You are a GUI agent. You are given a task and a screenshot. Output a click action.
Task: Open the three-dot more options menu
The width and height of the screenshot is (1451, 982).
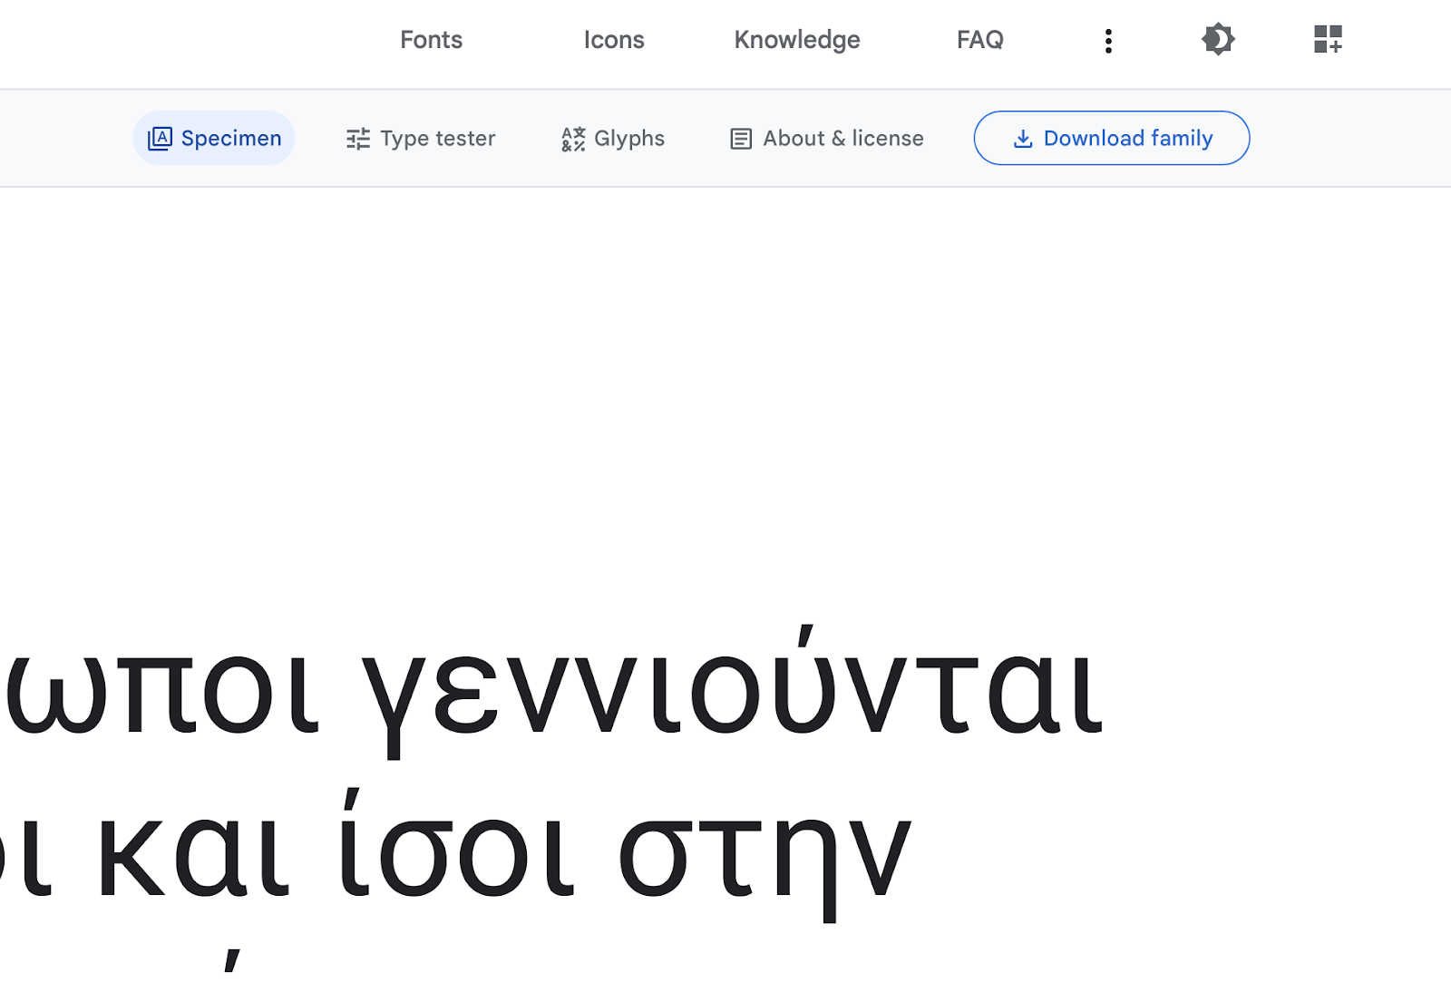pyautogui.click(x=1108, y=40)
